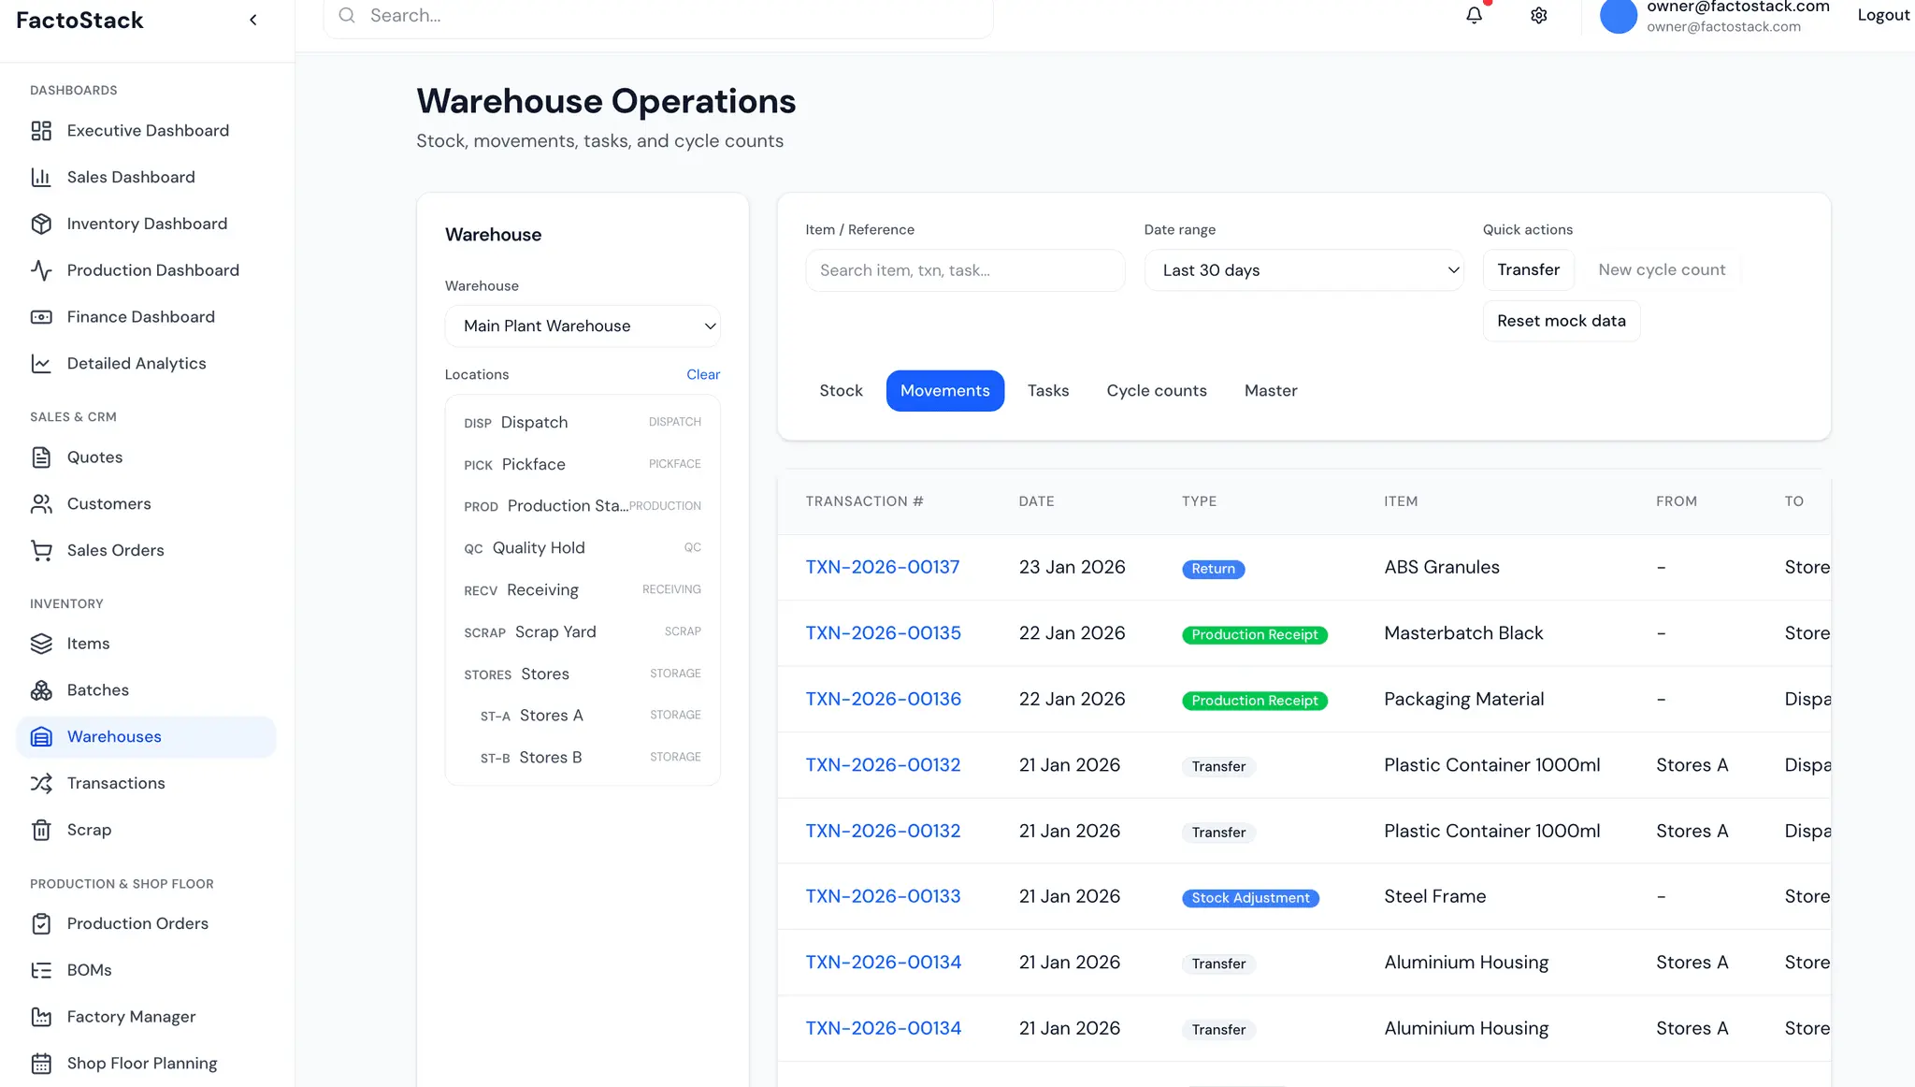
Task: Click the TRANSACTION # column header
Action: coord(864,501)
